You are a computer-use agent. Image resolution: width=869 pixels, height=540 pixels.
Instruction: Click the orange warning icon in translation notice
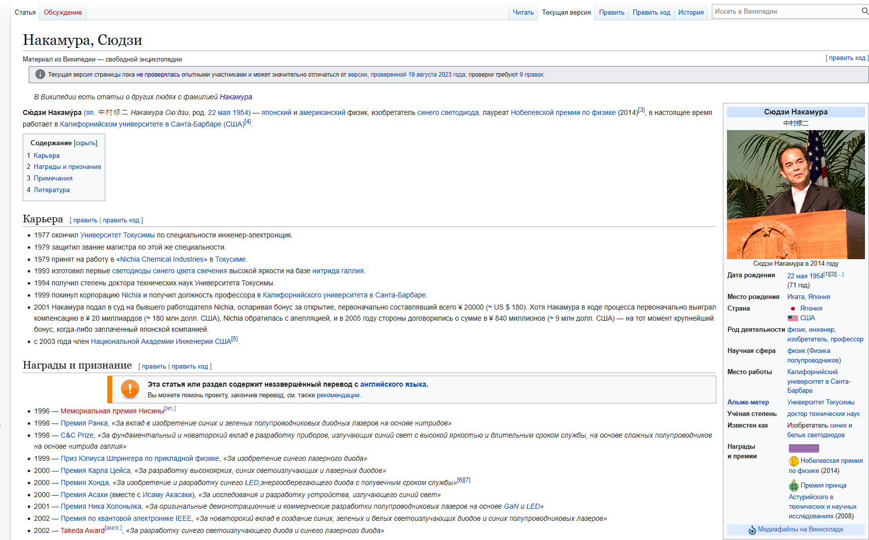point(130,389)
